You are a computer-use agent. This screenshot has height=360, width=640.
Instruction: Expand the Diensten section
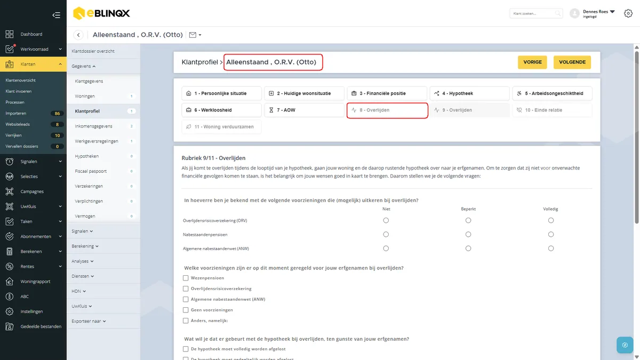(83, 276)
